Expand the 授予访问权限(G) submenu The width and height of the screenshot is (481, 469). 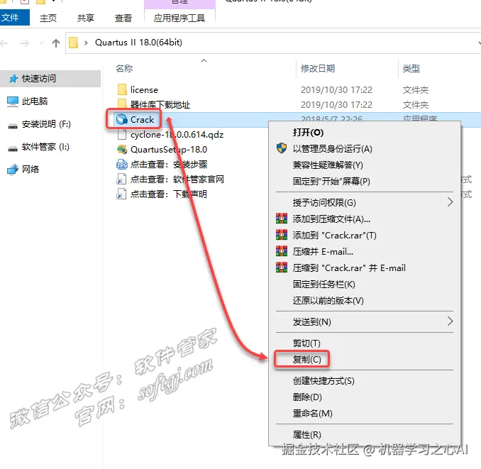click(365, 202)
